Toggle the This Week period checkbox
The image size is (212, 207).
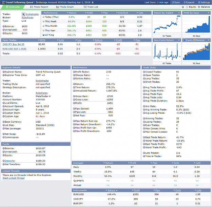(43, 21)
